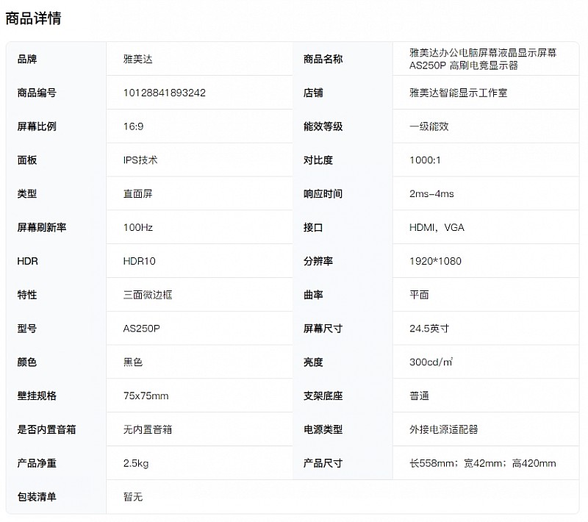Viewport: 588px width, 522px height.
Task: Select the net weight value '2.5kg'
Action: [x=136, y=463]
